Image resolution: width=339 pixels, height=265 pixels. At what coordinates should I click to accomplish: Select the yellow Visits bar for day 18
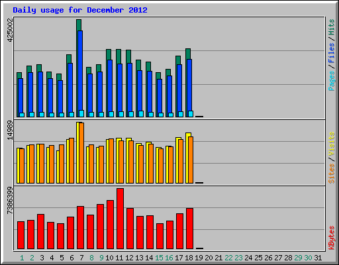188,135
